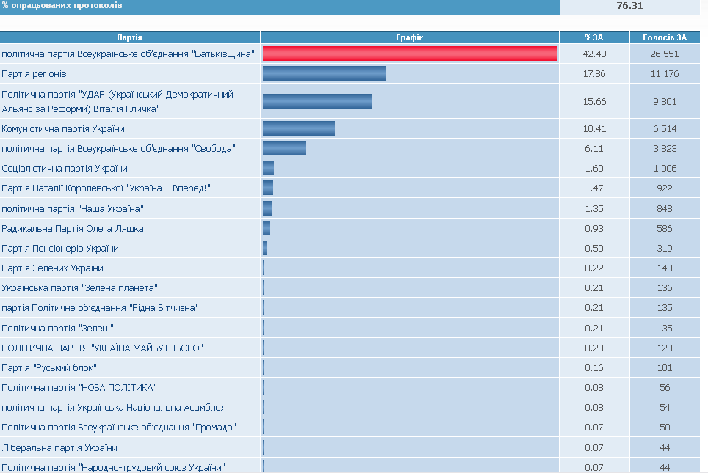708x473 pixels.
Task: Open Партія Зелених України link
Action: tap(53, 268)
